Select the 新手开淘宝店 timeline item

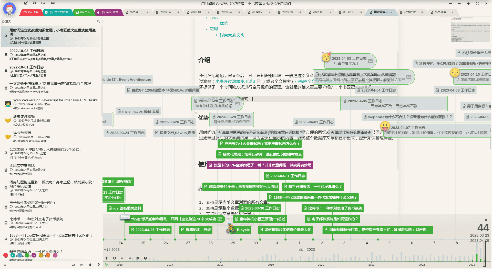coord(313,187)
